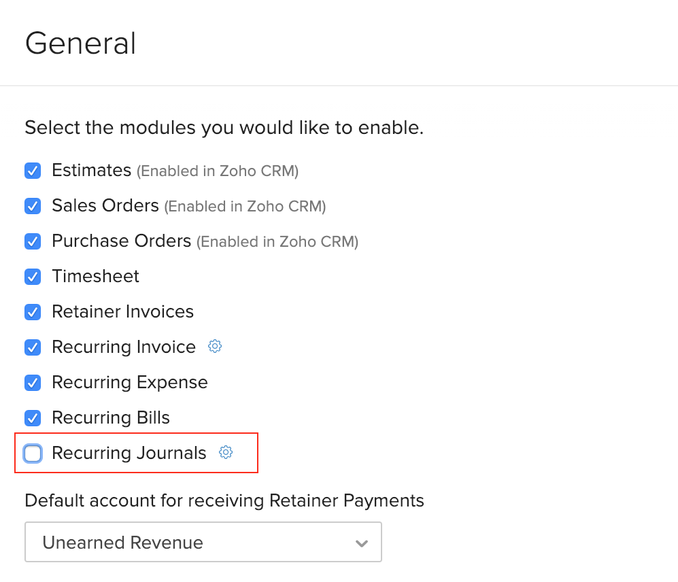Click the Timesheet label text
This screenshot has width=678, height=582.
pos(95,277)
